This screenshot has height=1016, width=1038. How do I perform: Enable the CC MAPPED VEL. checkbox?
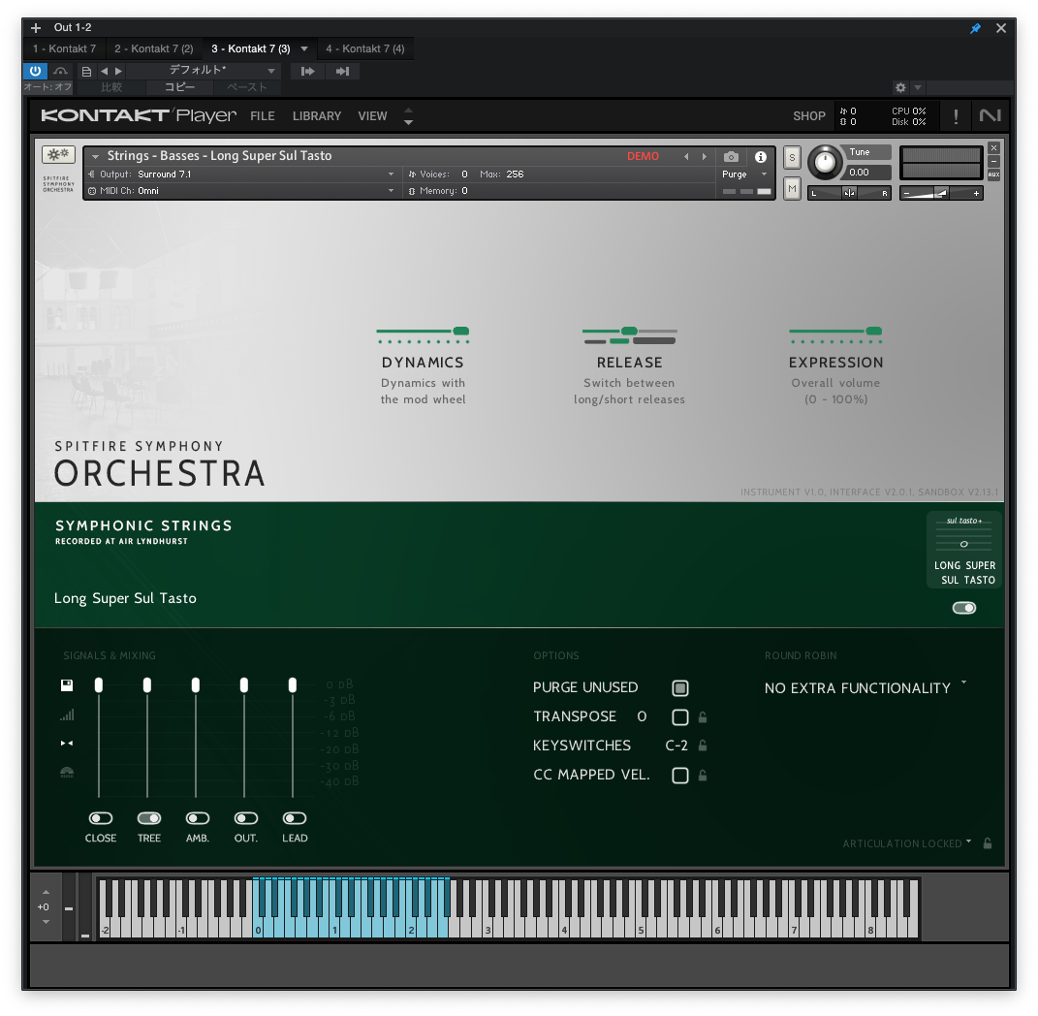tap(679, 776)
